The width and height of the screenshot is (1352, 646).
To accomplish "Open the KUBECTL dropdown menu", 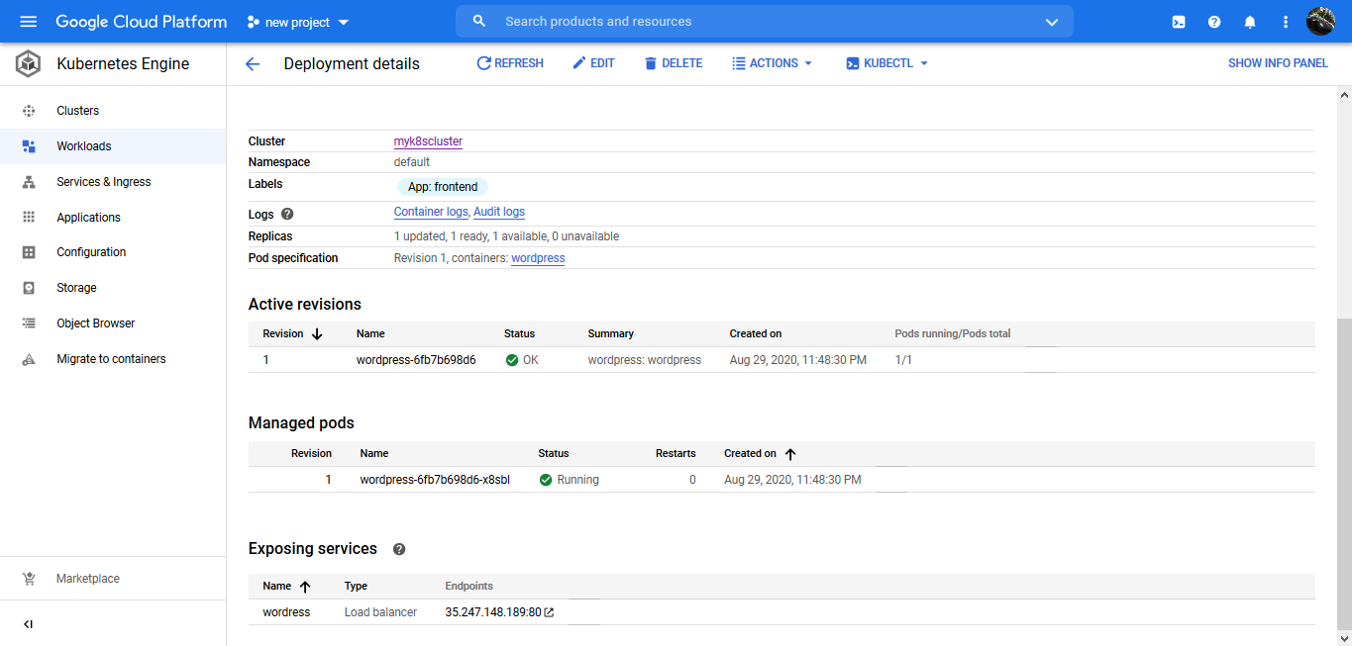I will point(886,63).
